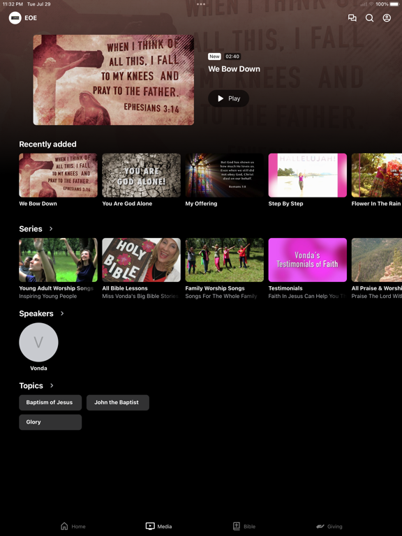402x536 pixels.
Task: Play the We Bow Down video
Action: pyautogui.click(x=228, y=98)
